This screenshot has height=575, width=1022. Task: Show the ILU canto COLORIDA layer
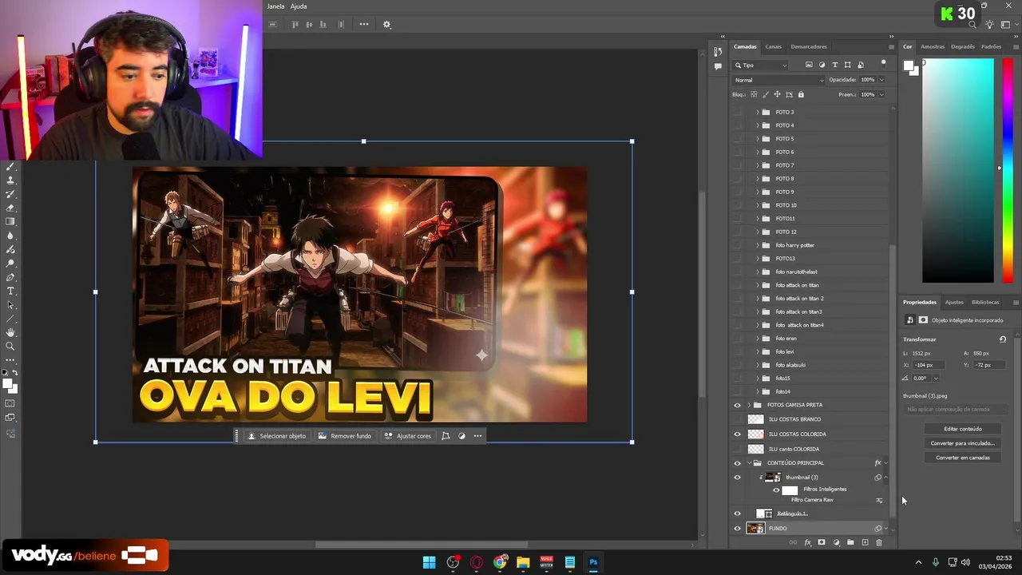(x=737, y=449)
